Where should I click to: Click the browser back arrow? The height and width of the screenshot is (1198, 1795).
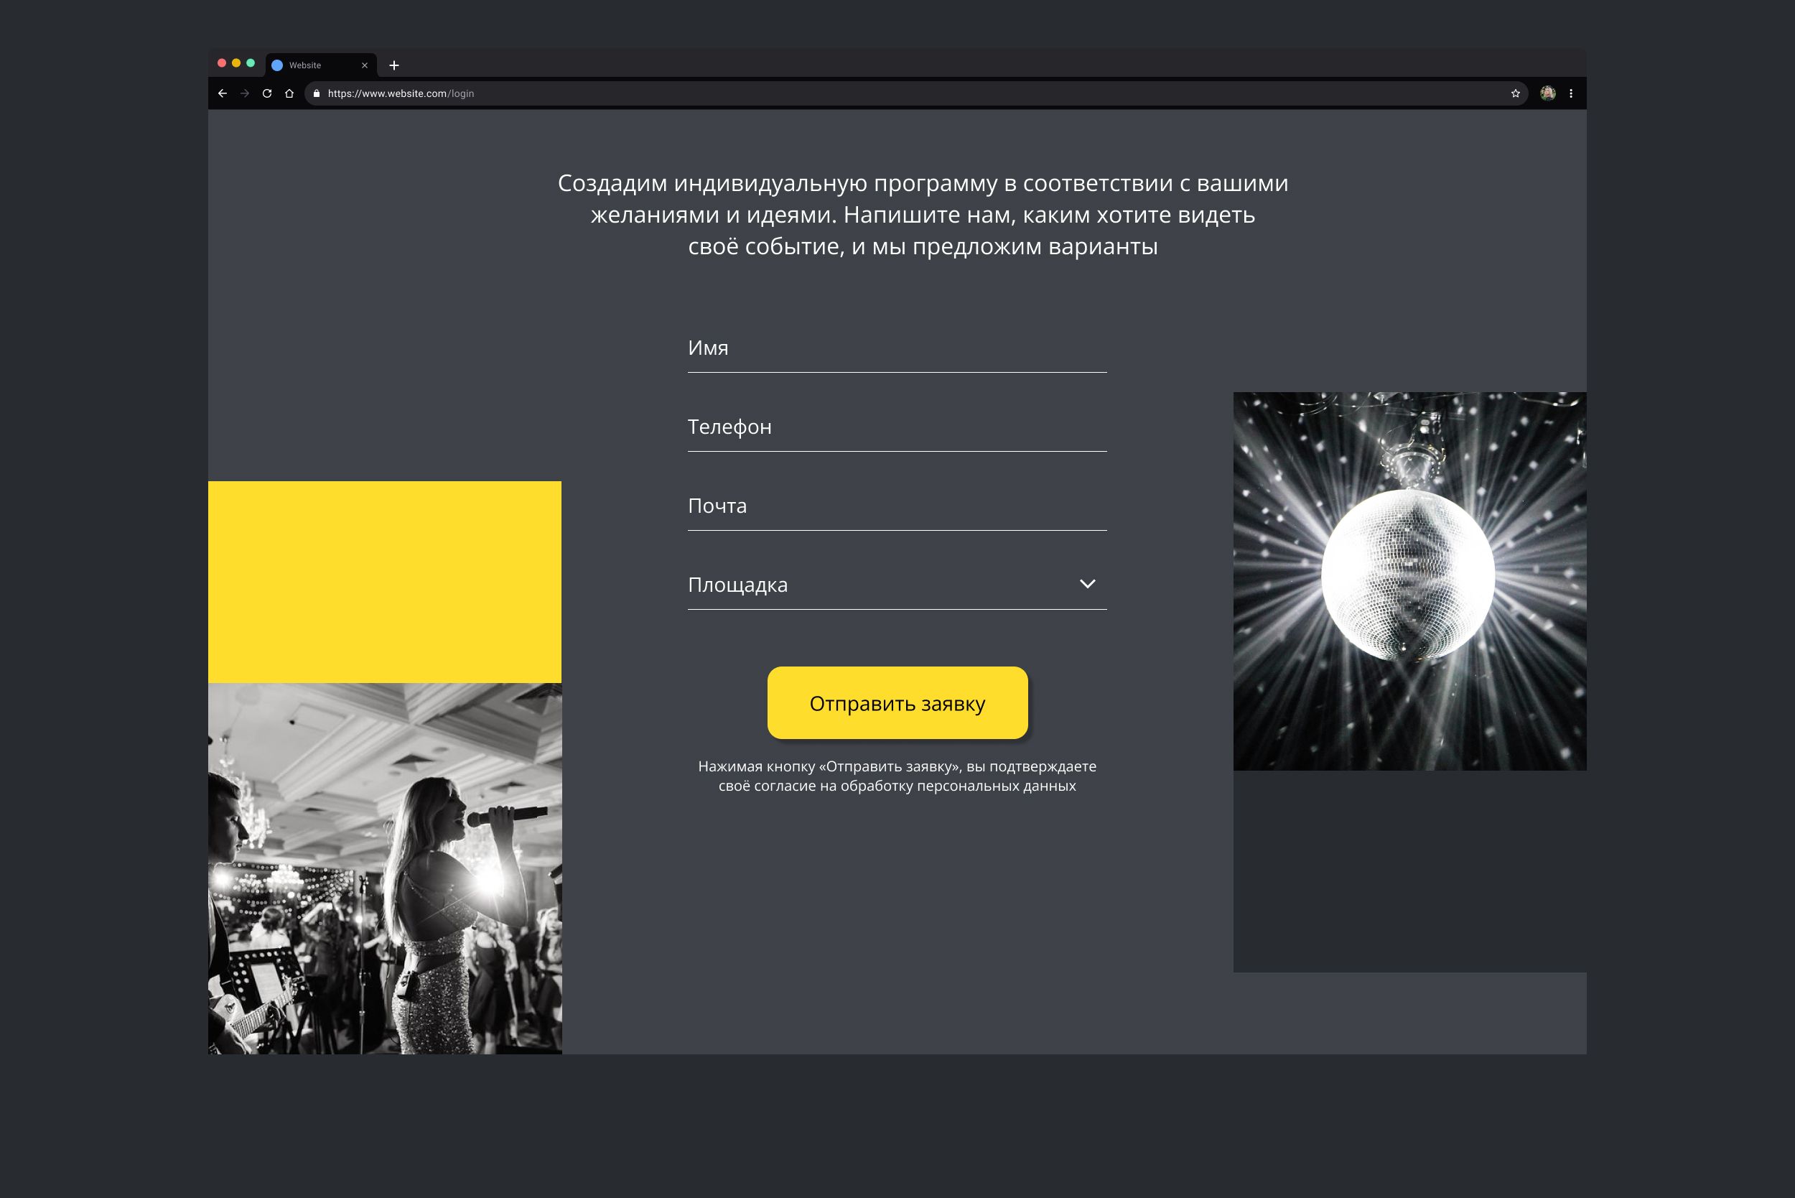[223, 93]
